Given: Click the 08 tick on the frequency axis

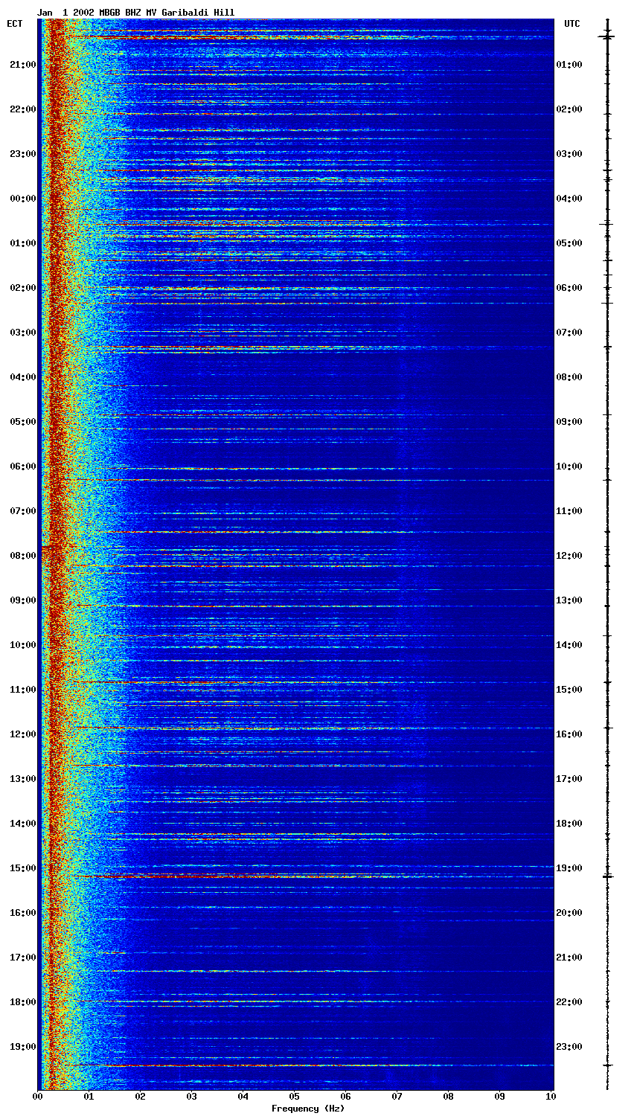Looking at the screenshot, I should [x=449, y=1096].
